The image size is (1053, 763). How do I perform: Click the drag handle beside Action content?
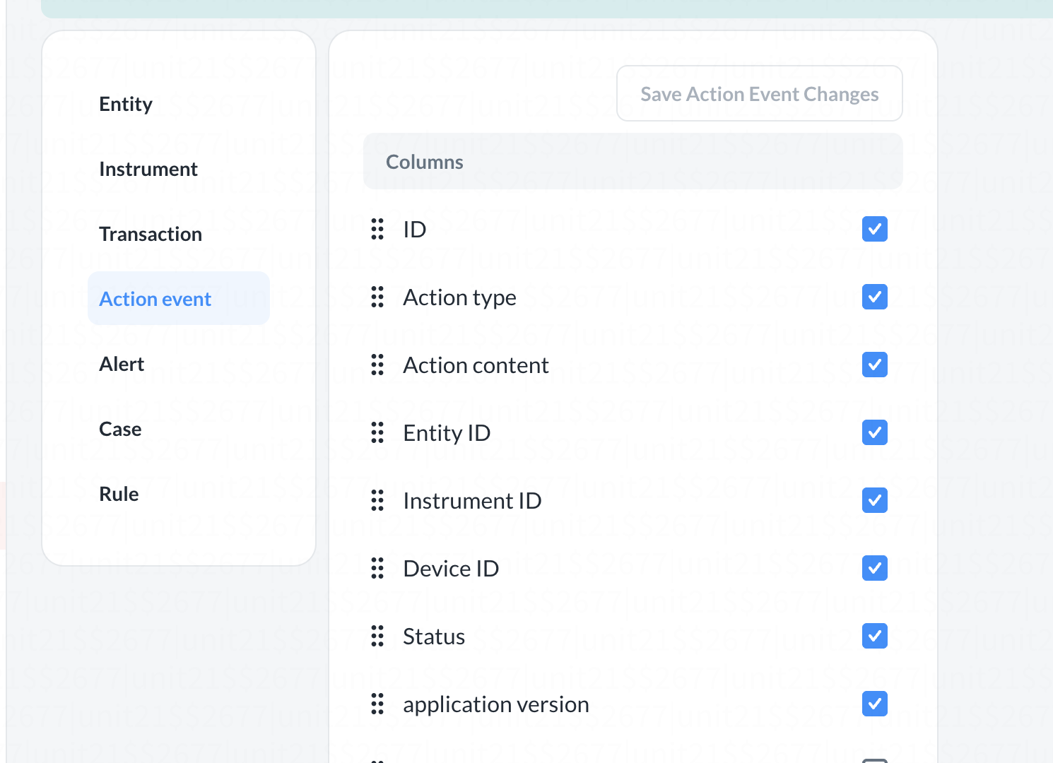[x=377, y=365]
